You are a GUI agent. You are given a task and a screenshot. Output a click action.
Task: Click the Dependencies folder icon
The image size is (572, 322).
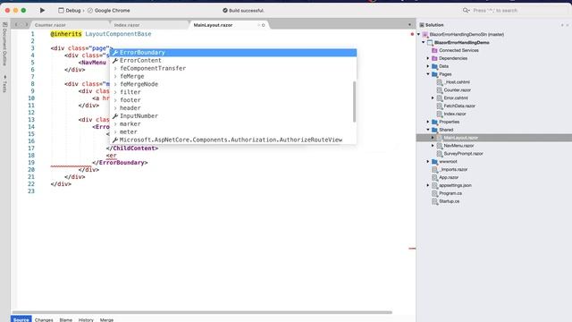[x=434, y=58]
